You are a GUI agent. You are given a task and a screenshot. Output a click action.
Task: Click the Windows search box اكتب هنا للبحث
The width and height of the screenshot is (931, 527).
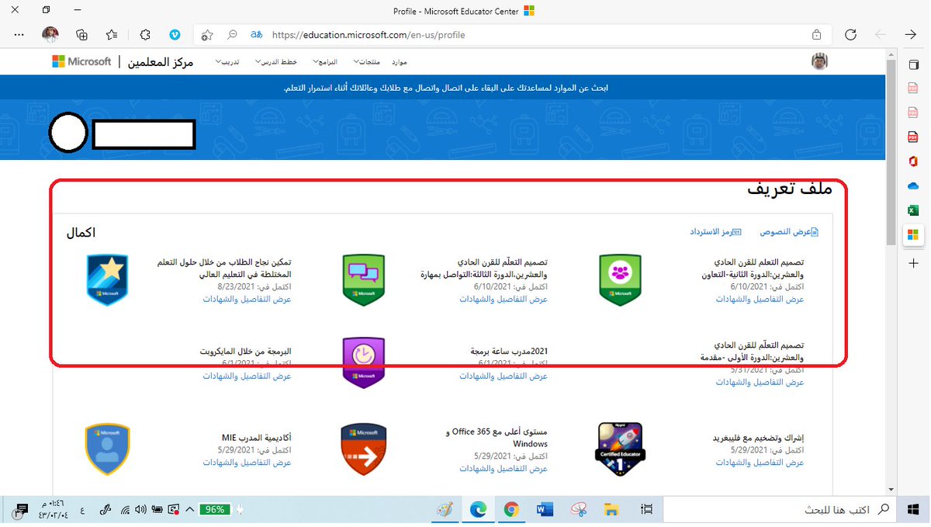point(780,510)
